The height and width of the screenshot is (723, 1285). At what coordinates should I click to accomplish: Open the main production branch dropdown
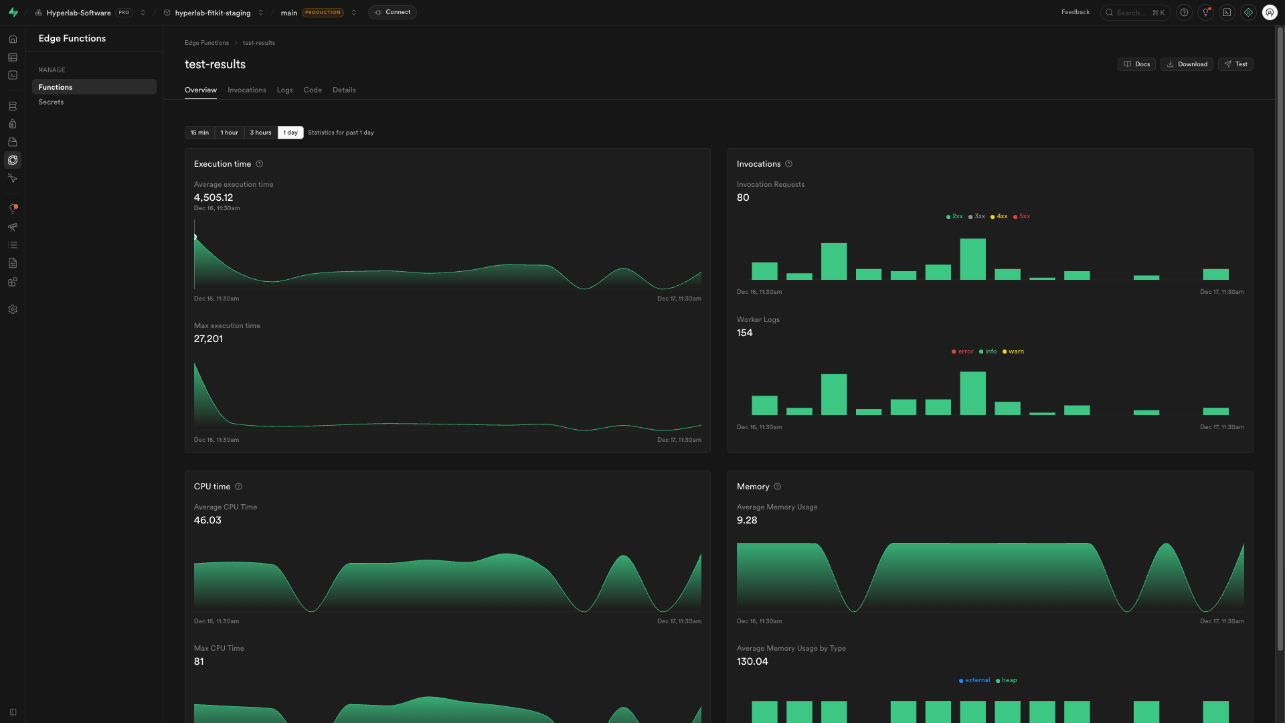(x=353, y=12)
